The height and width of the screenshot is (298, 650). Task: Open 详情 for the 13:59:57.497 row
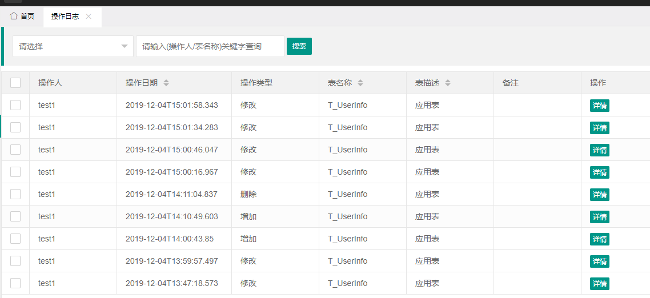coord(599,261)
